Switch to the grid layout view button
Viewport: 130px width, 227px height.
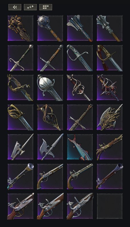[45, 7]
